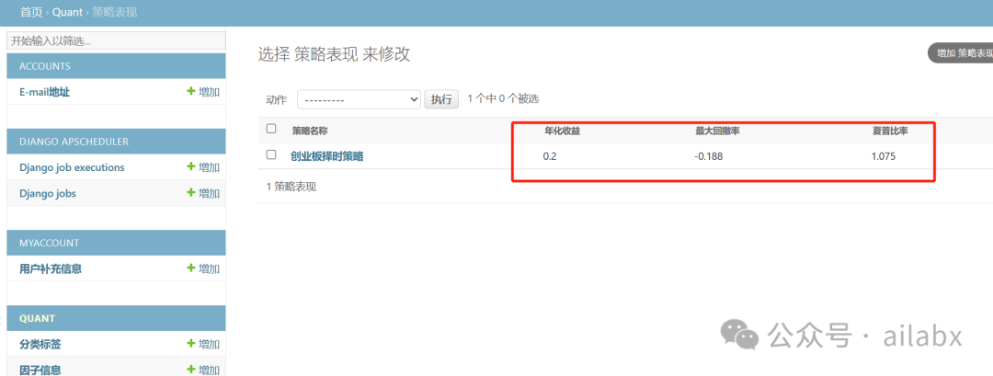The width and height of the screenshot is (993, 376).
Task: Click the '1 策略表现' count text
Action: [x=291, y=186]
